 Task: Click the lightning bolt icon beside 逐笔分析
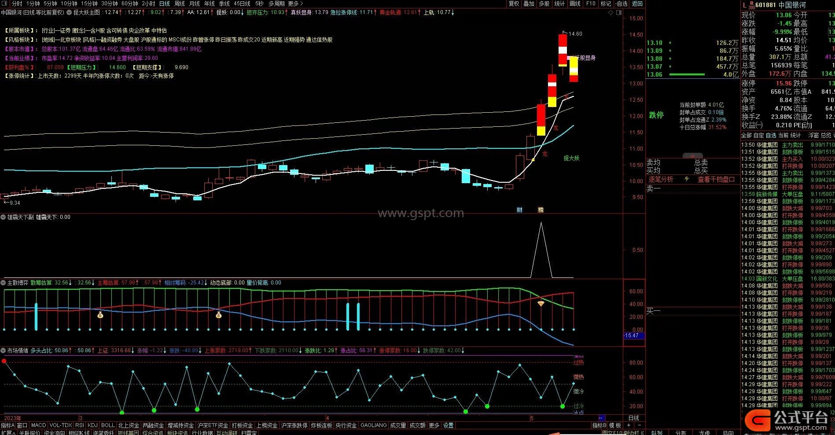tap(687, 179)
